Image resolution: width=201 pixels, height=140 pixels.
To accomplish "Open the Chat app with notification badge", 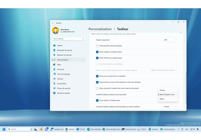I will pyautogui.click(x=46, y=129).
